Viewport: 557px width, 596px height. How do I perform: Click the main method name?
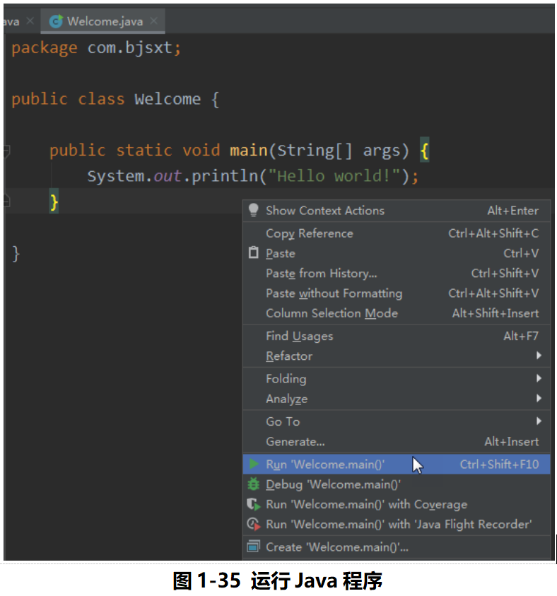coord(249,151)
